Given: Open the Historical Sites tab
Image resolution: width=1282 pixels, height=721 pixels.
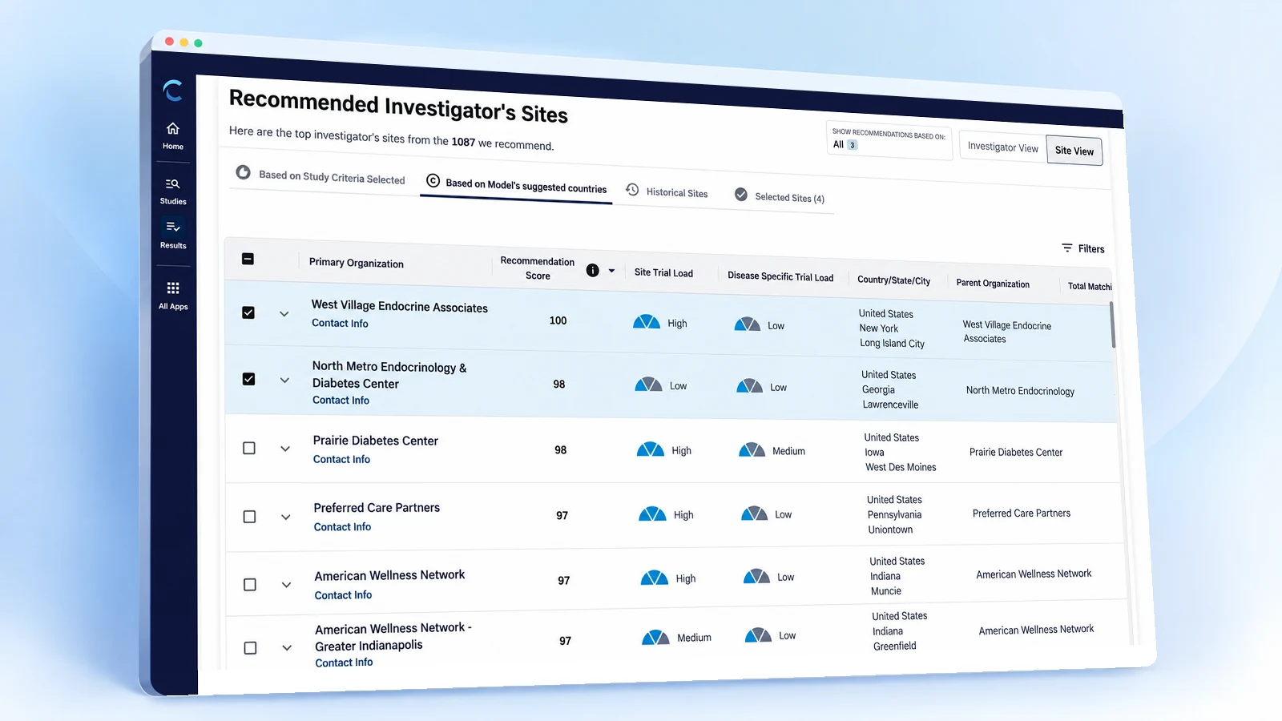Looking at the screenshot, I should click(667, 191).
